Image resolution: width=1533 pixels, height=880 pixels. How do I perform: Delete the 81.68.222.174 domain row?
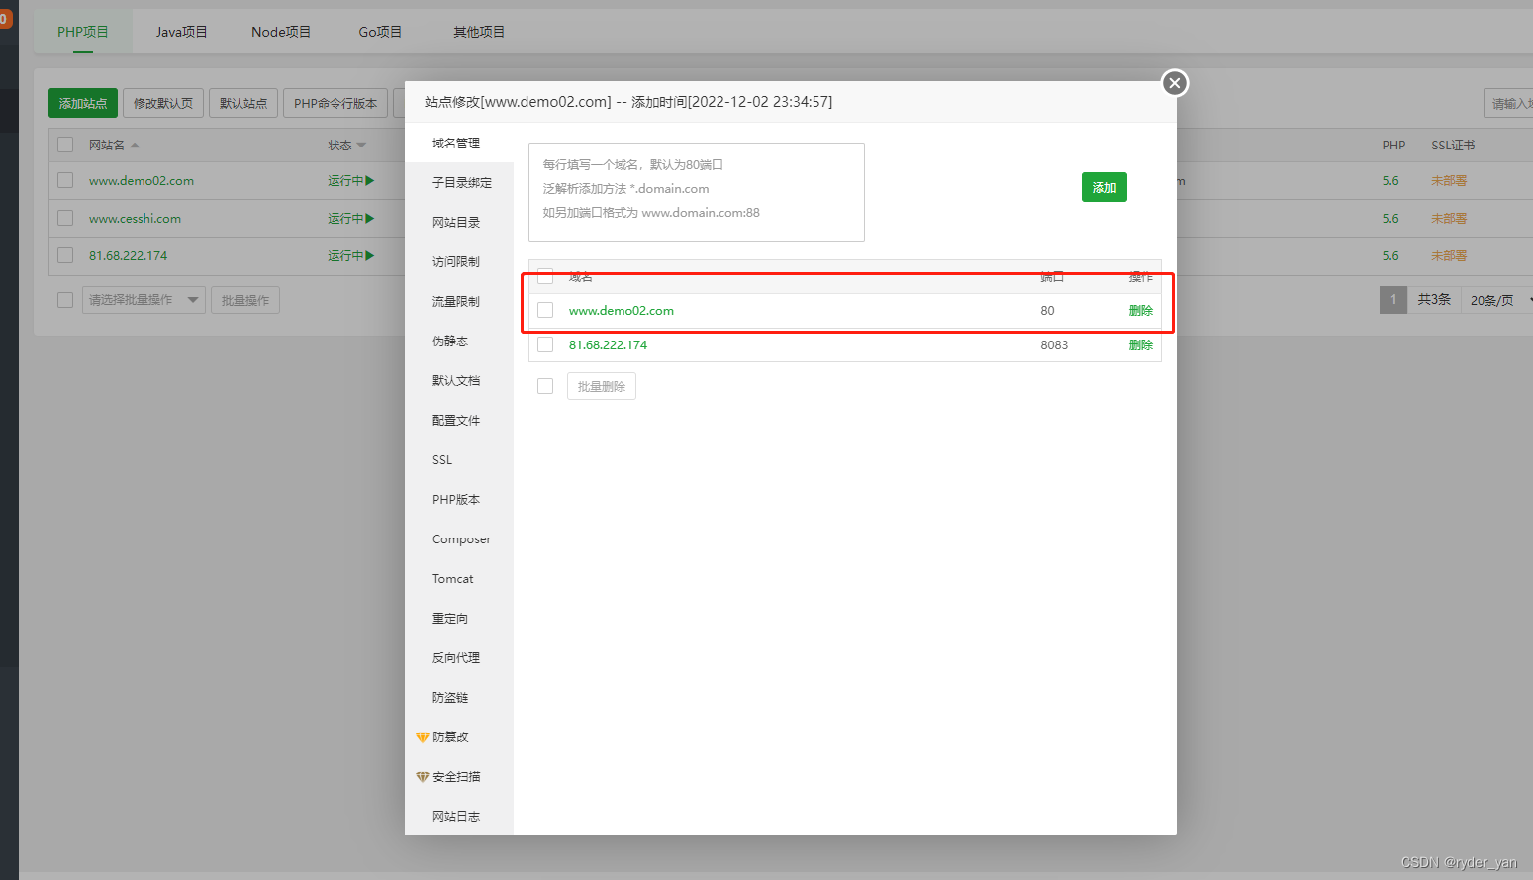1141,344
